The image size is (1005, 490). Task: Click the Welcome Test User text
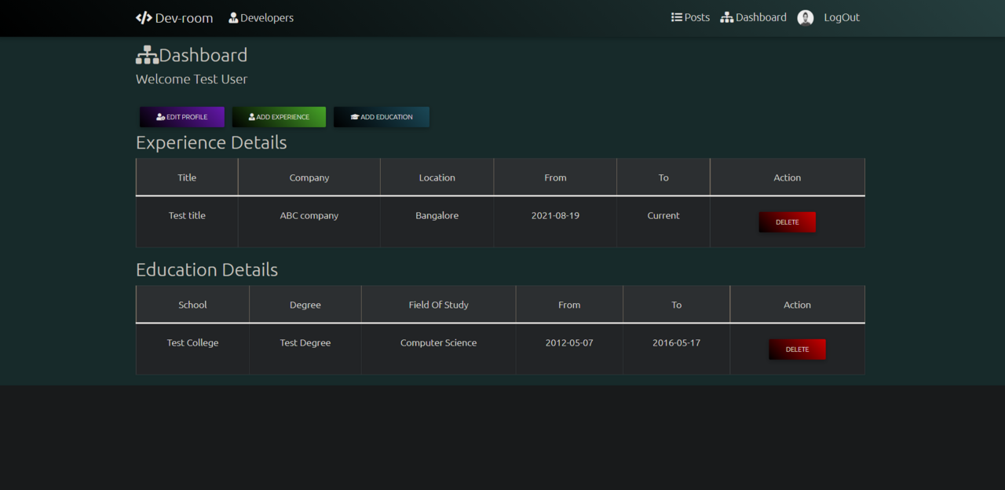point(192,79)
